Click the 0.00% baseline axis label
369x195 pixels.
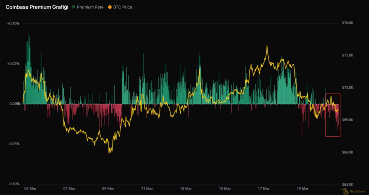14,104
